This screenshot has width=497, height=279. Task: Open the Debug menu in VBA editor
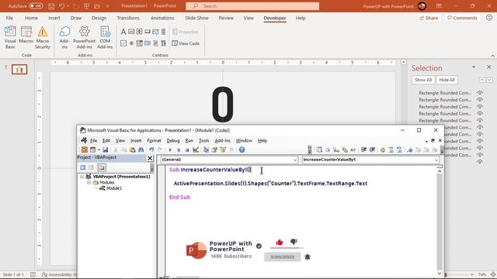pos(173,141)
